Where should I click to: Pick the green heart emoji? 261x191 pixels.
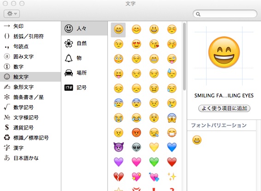pos(154,162)
